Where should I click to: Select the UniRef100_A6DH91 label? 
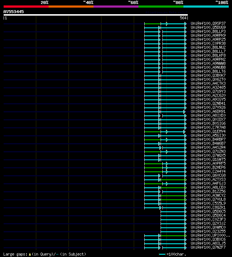208,111
